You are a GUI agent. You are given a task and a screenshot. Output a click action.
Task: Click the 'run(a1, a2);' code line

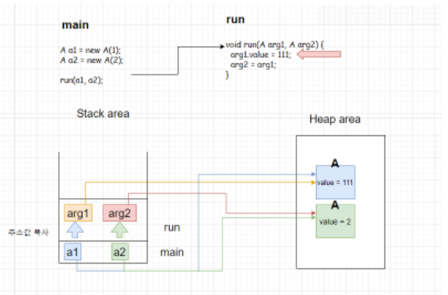point(82,80)
